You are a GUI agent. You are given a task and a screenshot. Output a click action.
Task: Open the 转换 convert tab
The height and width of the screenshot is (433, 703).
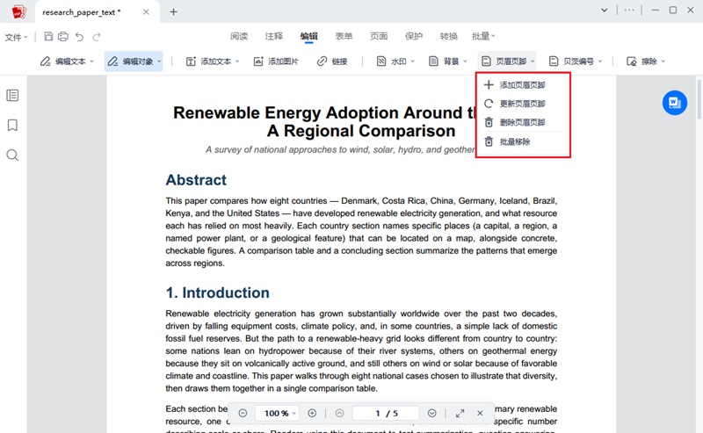pyautogui.click(x=449, y=36)
